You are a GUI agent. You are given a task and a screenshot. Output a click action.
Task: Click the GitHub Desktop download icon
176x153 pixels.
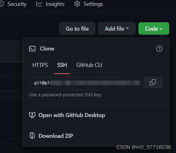pyautogui.click(x=32, y=115)
